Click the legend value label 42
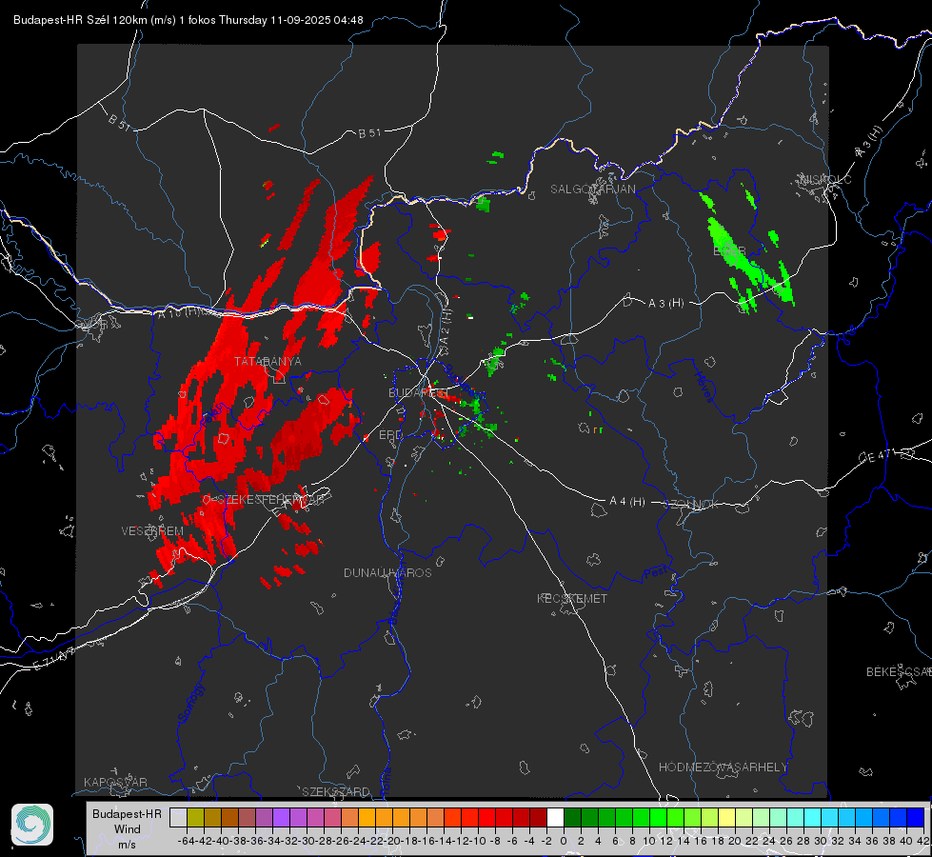The width and height of the screenshot is (932, 857). 922,841
